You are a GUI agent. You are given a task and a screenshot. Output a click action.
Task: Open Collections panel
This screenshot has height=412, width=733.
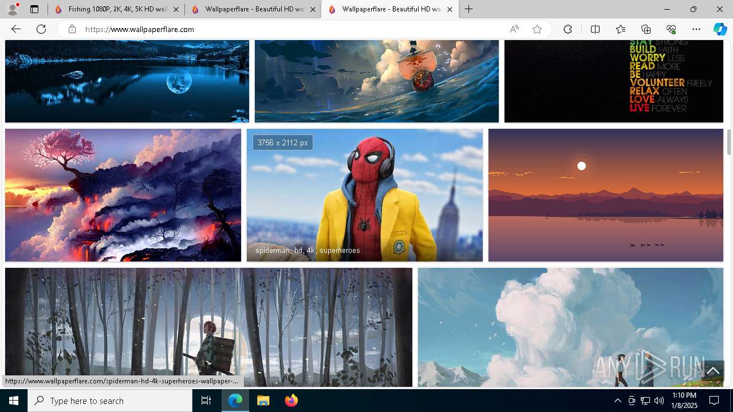[x=646, y=29]
